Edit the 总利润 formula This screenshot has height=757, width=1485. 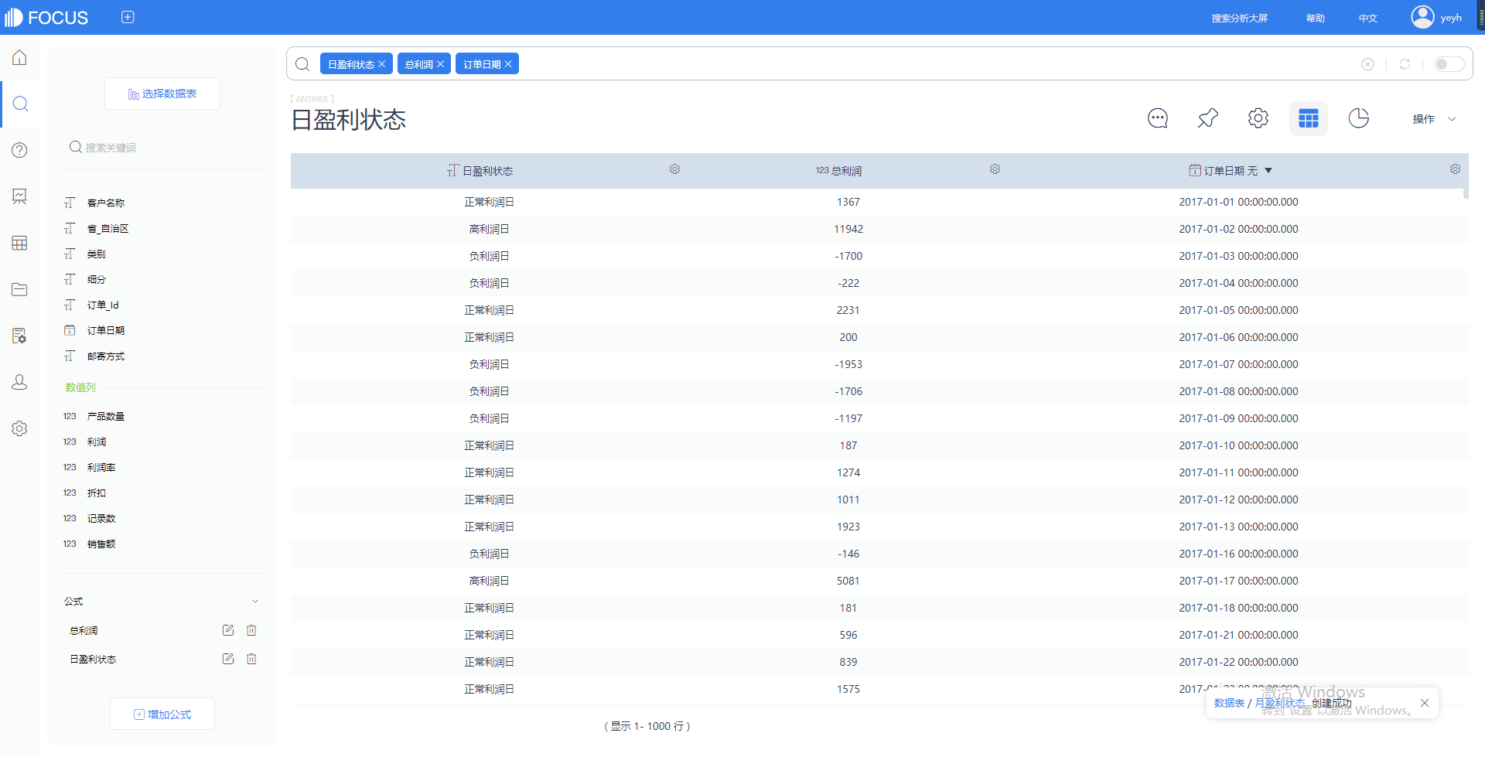point(228,630)
